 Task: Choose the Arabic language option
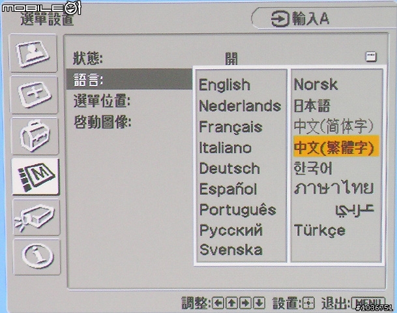click(355, 210)
